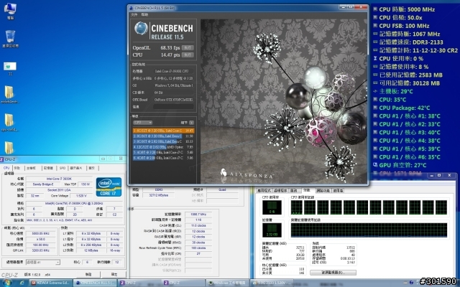Switch to the 網路功能 tab in Task Manager
460x287 pixels.
click(x=323, y=191)
